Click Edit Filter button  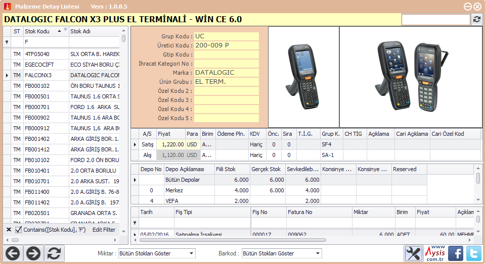tap(104, 230)
